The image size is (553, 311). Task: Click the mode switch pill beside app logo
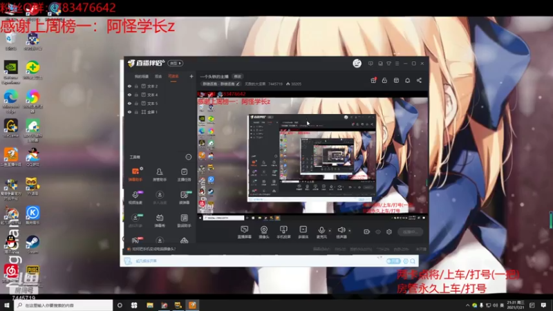(x=176, y=63)
